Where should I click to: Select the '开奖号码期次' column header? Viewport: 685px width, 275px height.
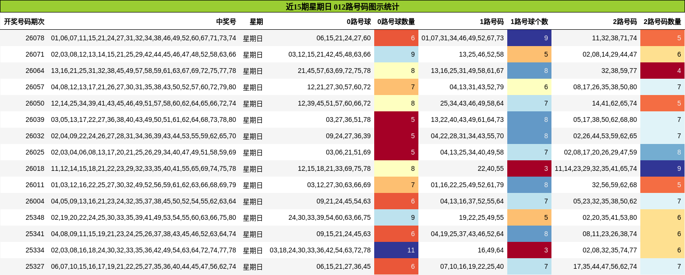(x=24, y=22)
